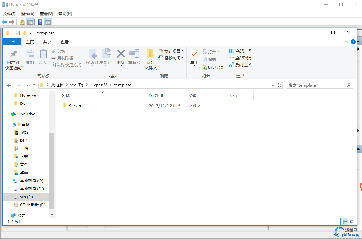Screen dimensions: 362x239
Task: Click the blue Help icon in Explorer ribbon
Action: (353, 42)
